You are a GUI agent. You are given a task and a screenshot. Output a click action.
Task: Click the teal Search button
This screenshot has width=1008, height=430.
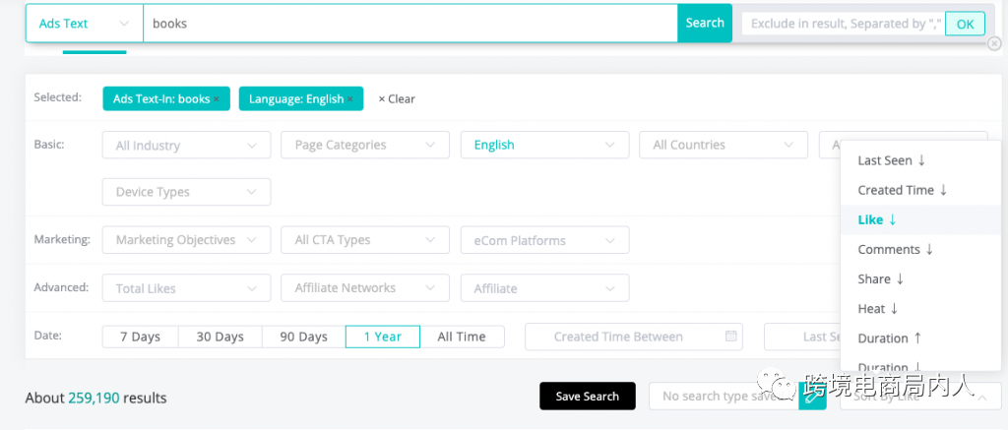point(705,23)
